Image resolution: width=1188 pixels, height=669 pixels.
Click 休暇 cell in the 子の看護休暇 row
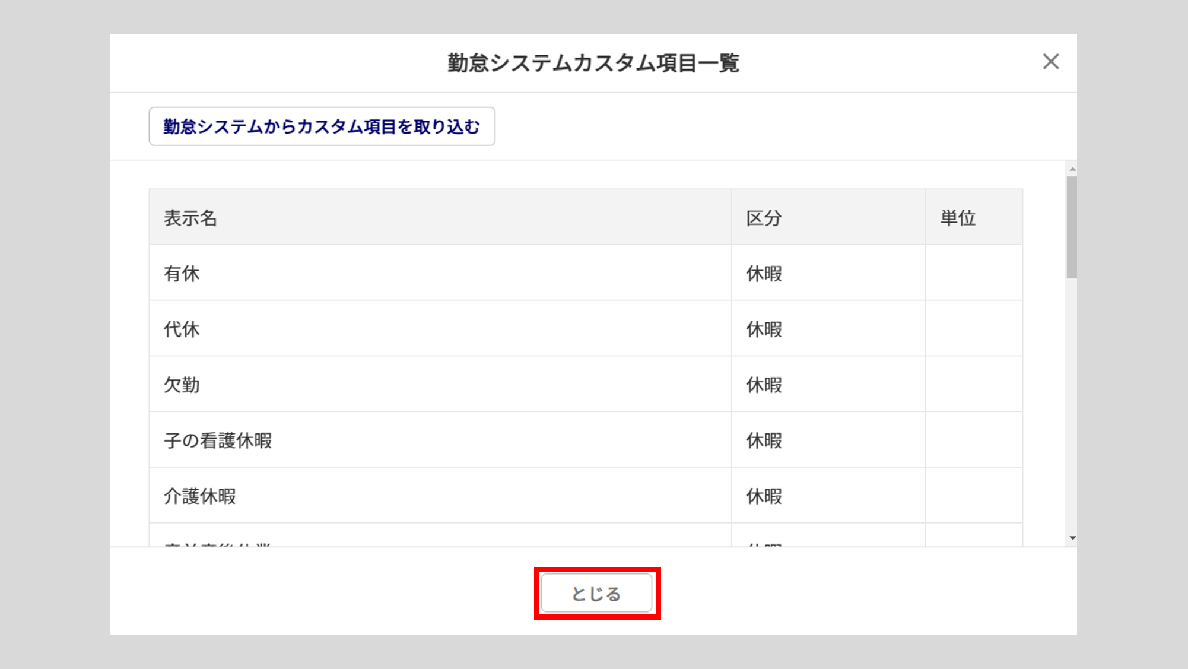tap(828, 440)
